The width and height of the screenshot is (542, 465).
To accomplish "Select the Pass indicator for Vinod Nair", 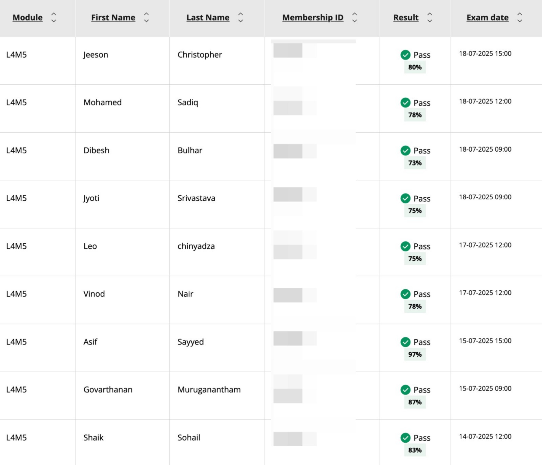I will click(405, 294).
